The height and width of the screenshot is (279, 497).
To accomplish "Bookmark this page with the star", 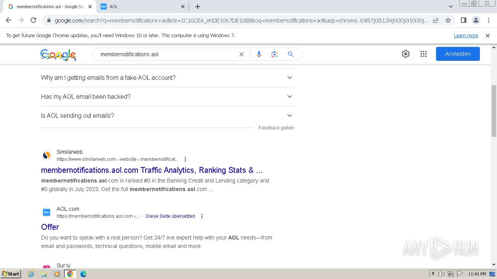I will [x=448, y=20].
